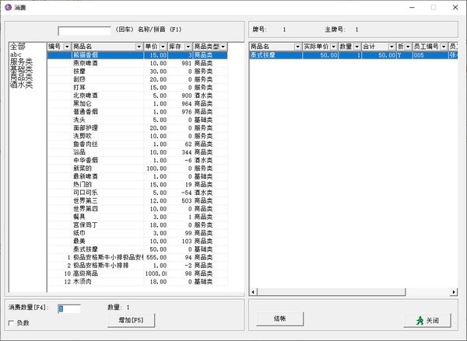Image resolution: width=467 pixels, height=341 pixels.
Task: Select the 热门的 product row
Action: (x=138, y=185)
